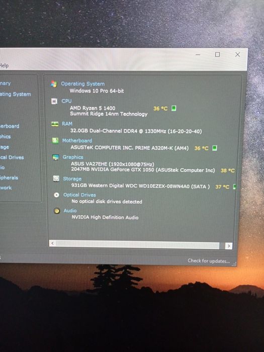Click the AMD Ryzen 5 1400 text
The height and width of the screenshot is (352, 264).
click(93, 108)
